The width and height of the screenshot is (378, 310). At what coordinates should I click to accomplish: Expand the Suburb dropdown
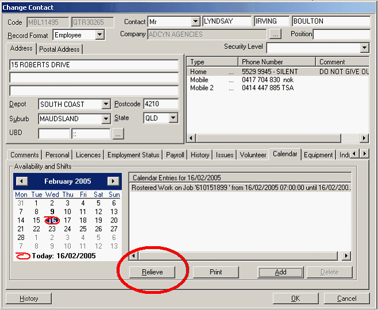click(105, 119)
